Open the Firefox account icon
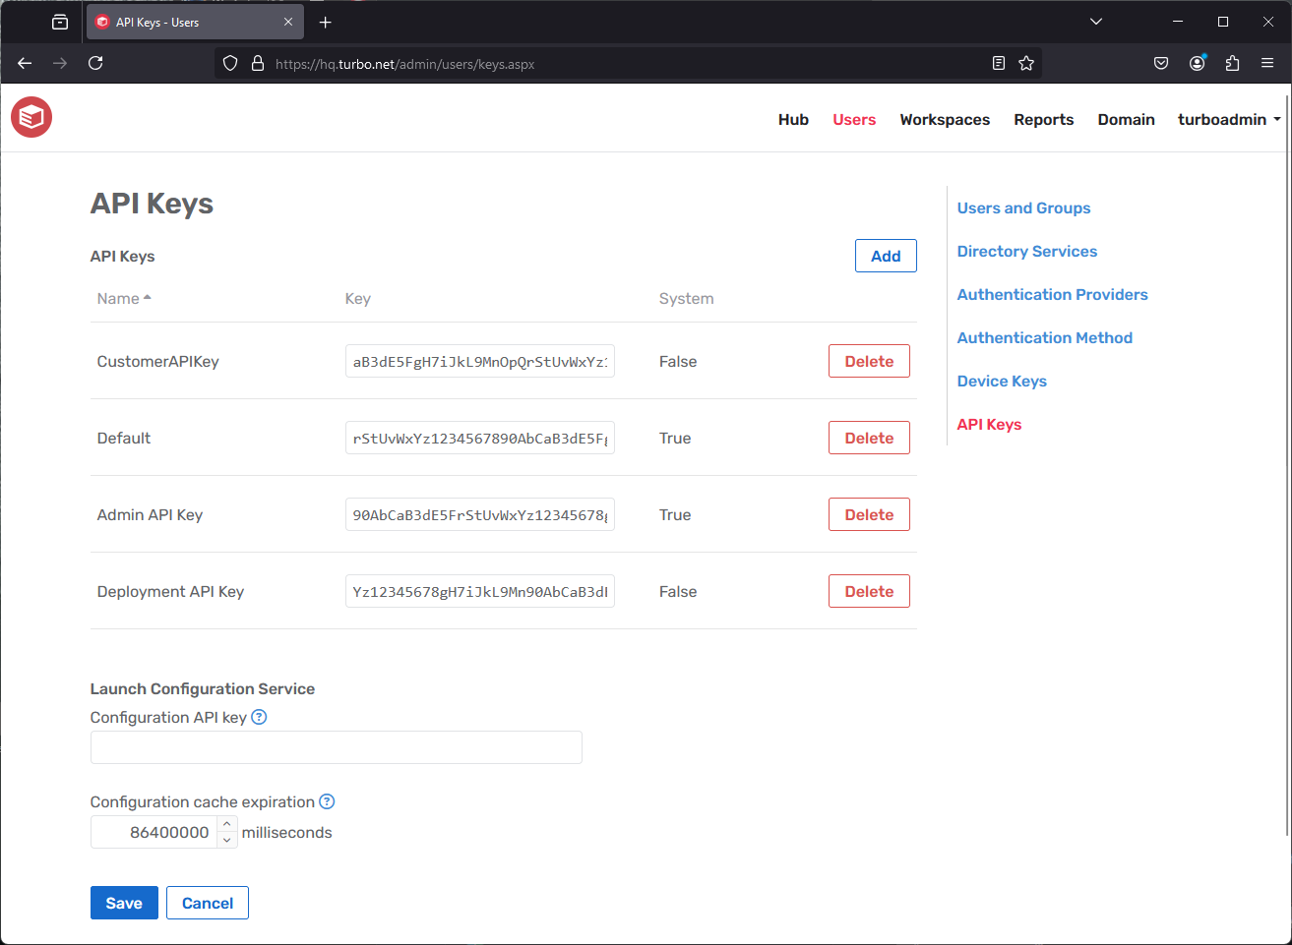Viewport: 1292px width, 945px height. 1197,63
